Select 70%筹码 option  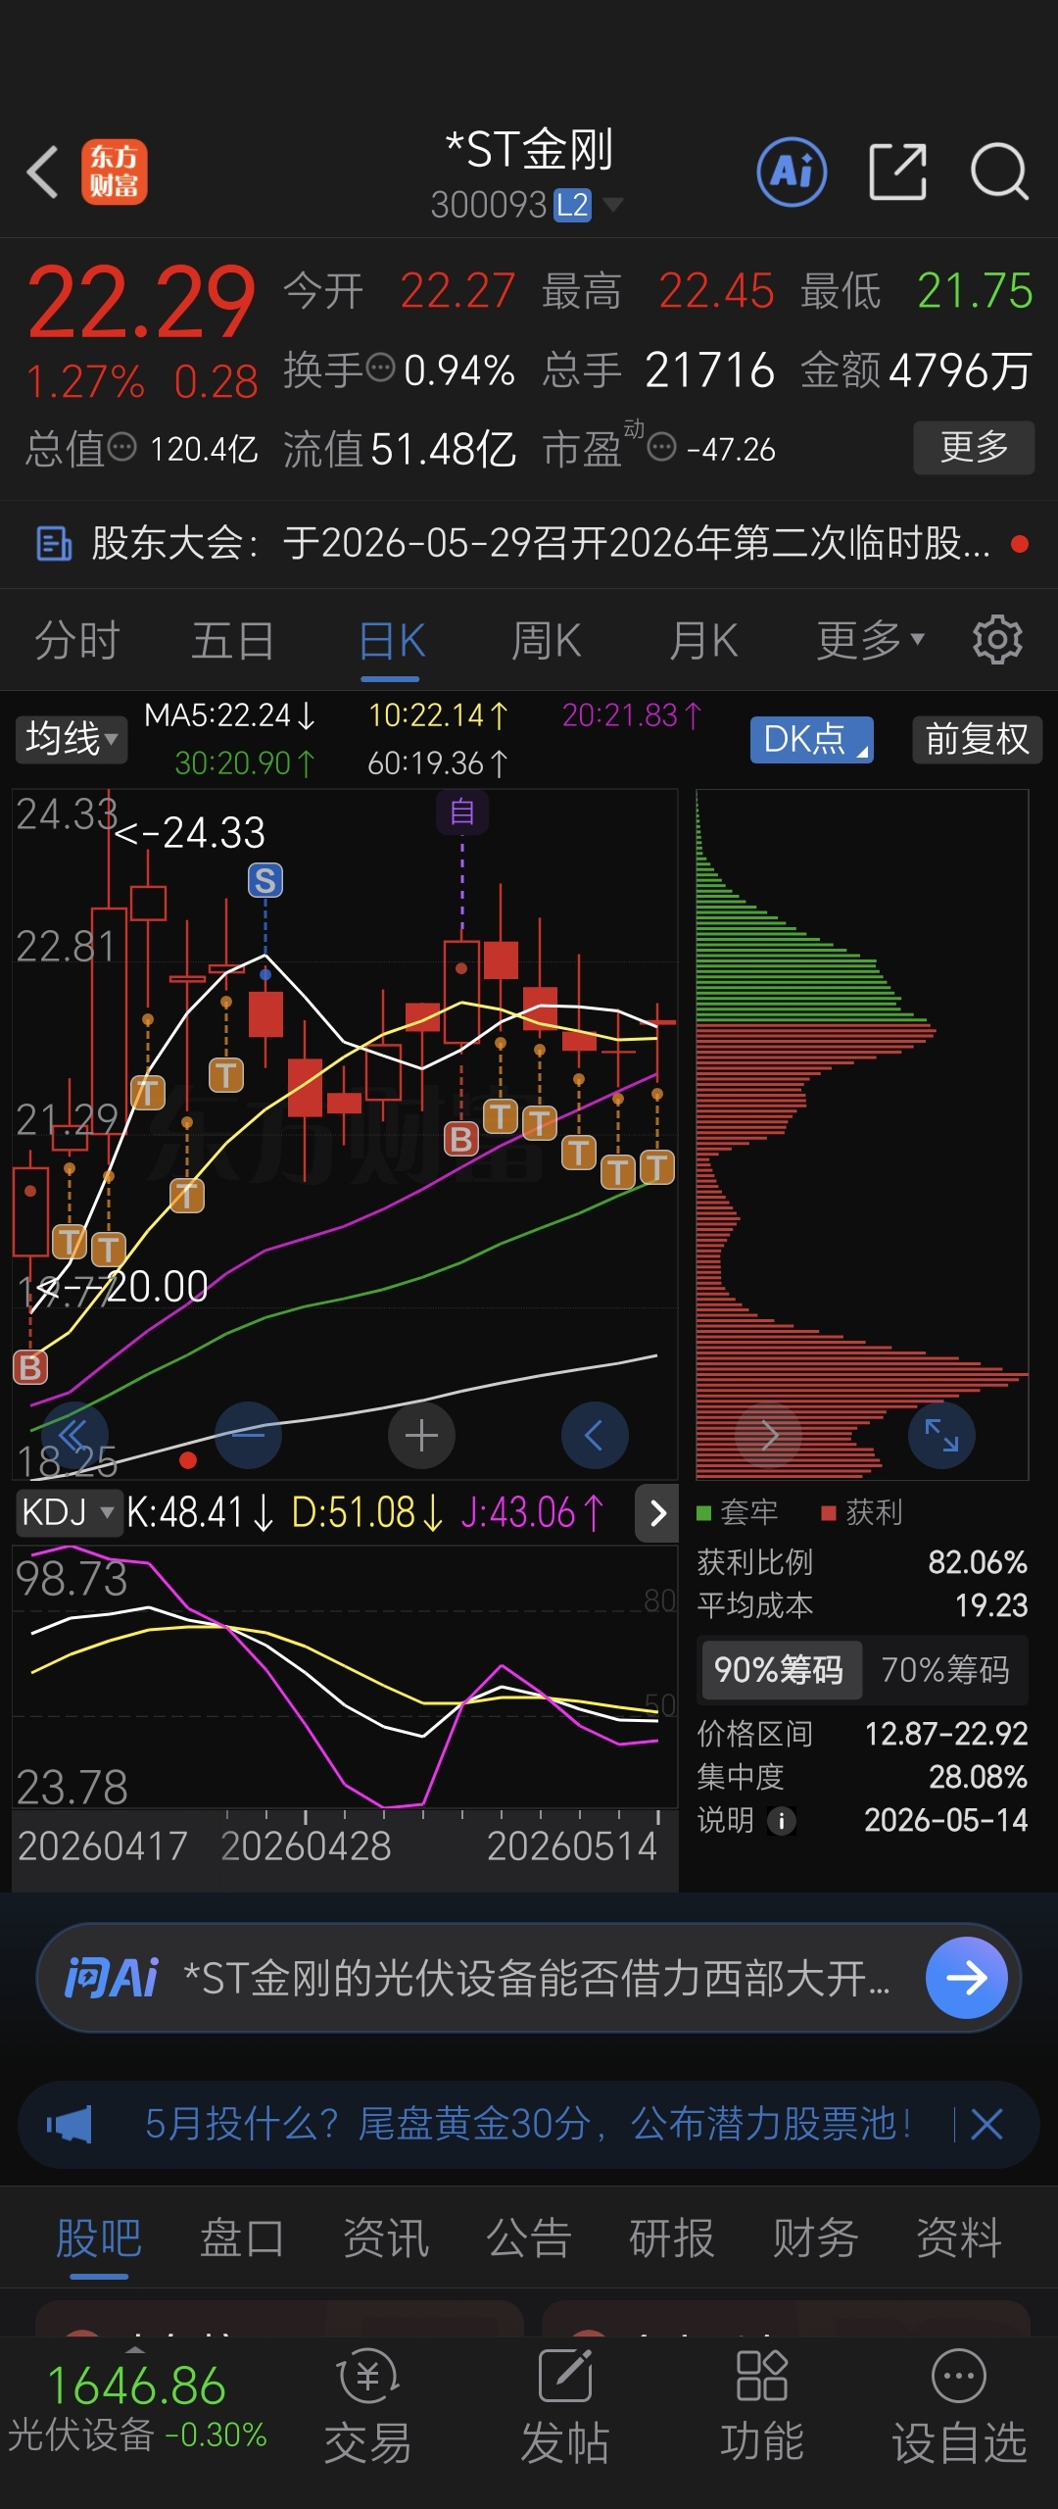point(945,1669)
